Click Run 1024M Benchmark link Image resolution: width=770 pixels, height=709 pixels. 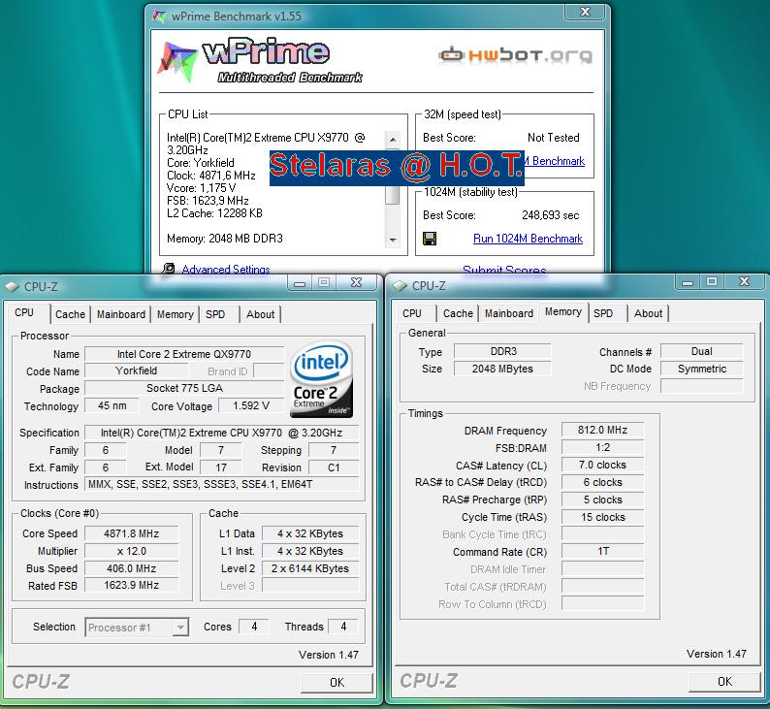click(x=528, y=239)
